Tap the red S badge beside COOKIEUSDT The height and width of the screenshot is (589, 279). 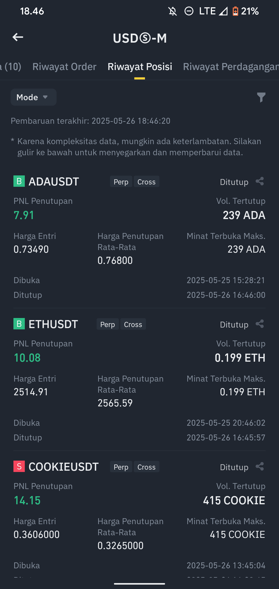(x=19, y=466)
